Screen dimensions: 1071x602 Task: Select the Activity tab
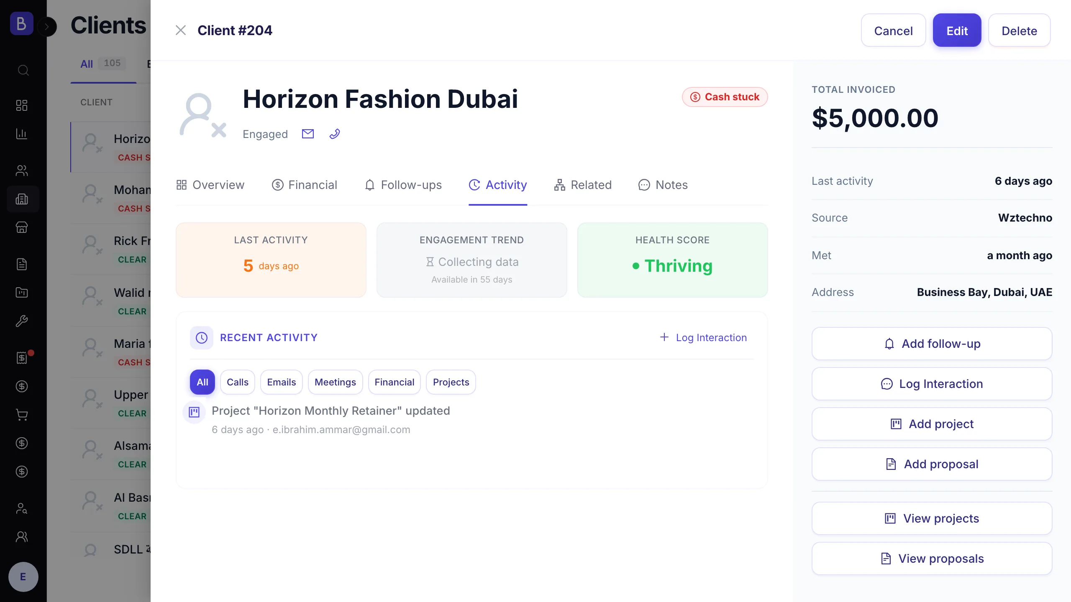coord(498,185)
